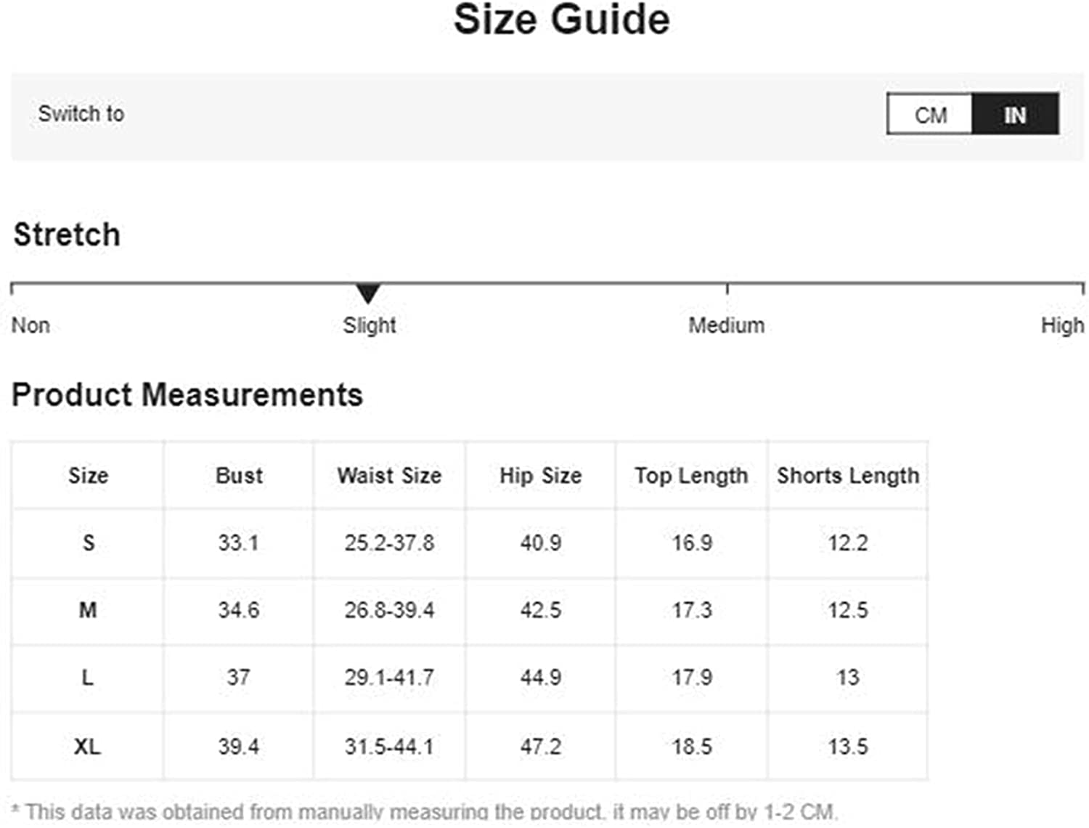Select the L size row label
Viewport: 1089px width, 828px height.
click(x=88, y=677)
